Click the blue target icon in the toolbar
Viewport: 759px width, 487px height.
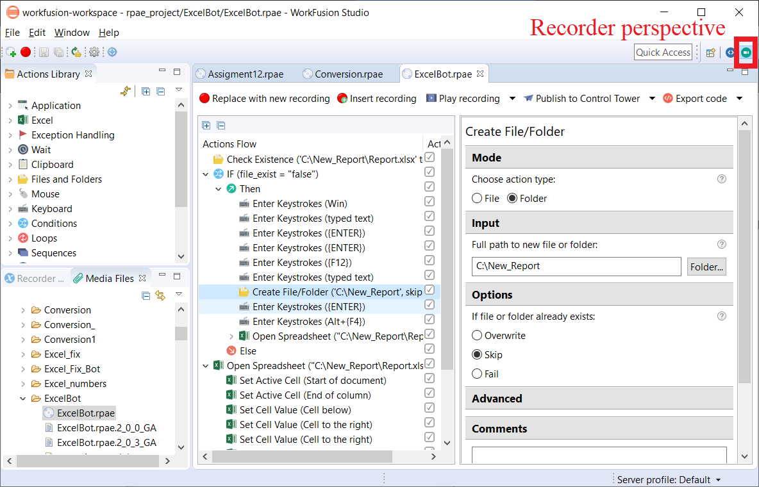(x=112, y=52)
